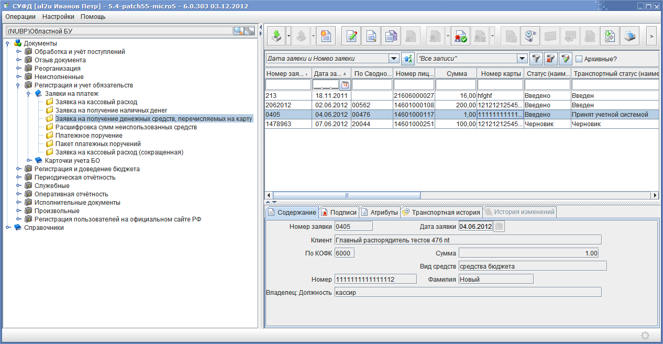663x344 pixels.
Task: Select Расшифровка сумм неиспользованных средств item
Action: click(x=126, y=127)
